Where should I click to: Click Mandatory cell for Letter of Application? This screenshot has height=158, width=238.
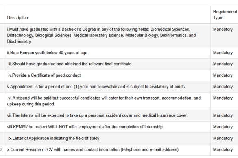pos(223,138)
